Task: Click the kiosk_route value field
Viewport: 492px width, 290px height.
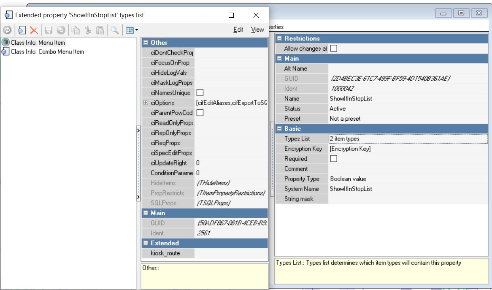Action: tap(231, 253)
